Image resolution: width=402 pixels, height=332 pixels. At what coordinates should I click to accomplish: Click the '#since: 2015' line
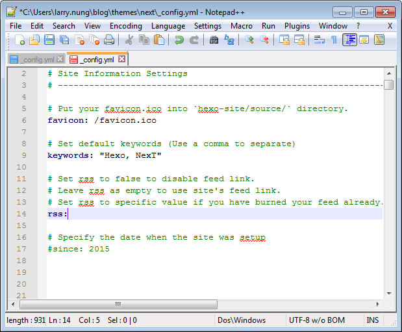(x=79, y=249)
